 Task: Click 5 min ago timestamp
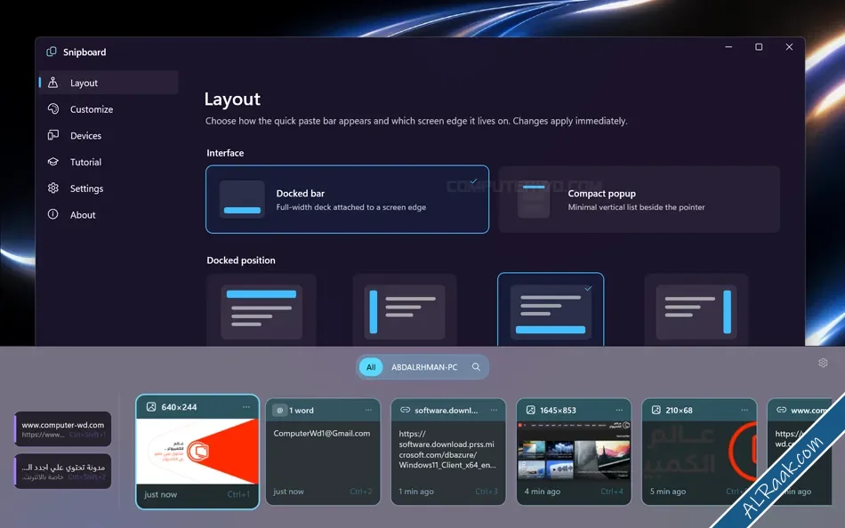[668, 492]
